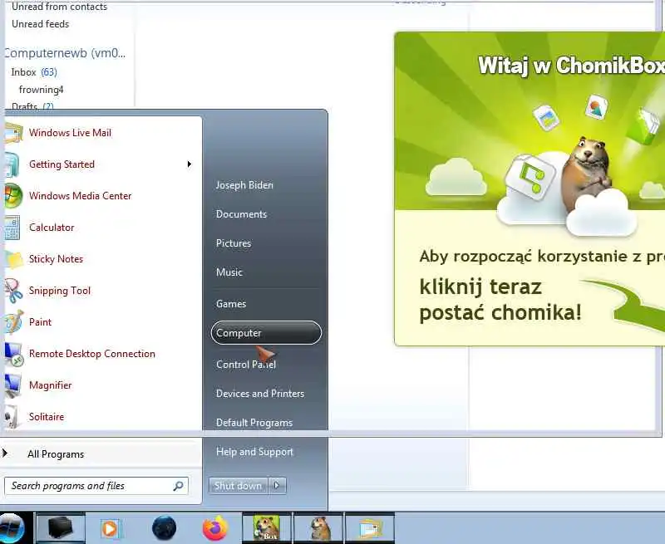This screenshot has height=544, width=665.
Task: Open Devices and Printers
Action: pyautogui.click(x=260, y=394)
